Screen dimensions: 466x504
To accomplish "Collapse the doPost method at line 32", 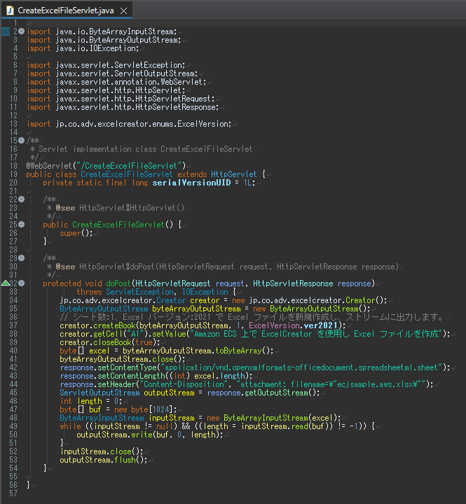I will point(21,283).
